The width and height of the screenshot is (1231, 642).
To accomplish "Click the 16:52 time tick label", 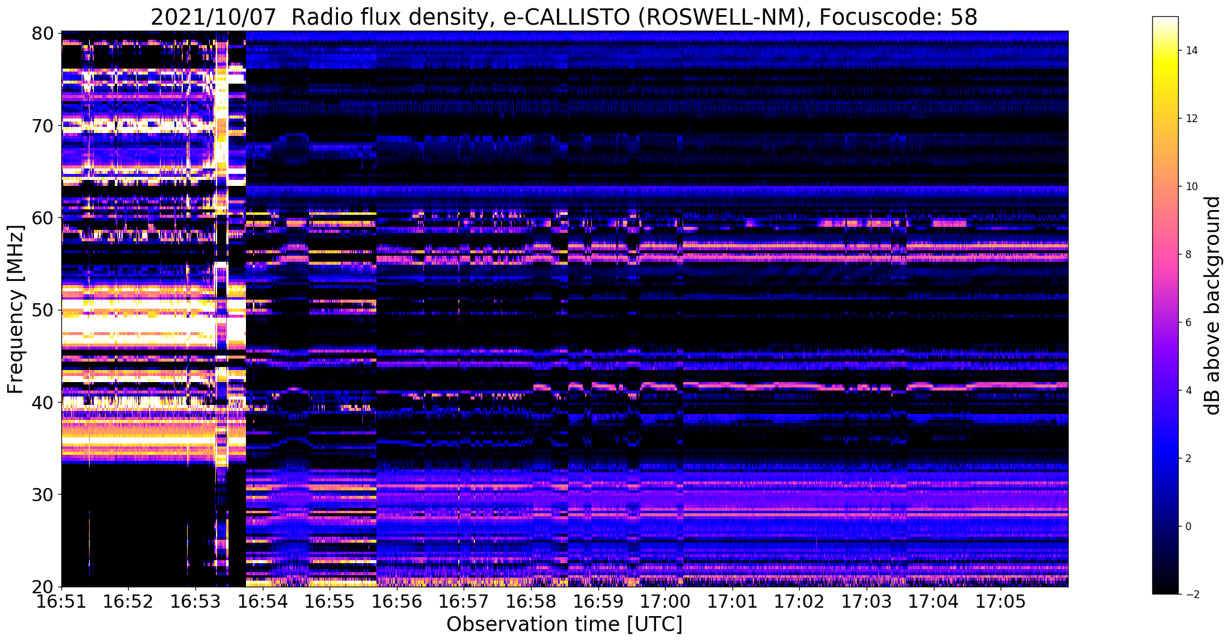I will 128,601.
